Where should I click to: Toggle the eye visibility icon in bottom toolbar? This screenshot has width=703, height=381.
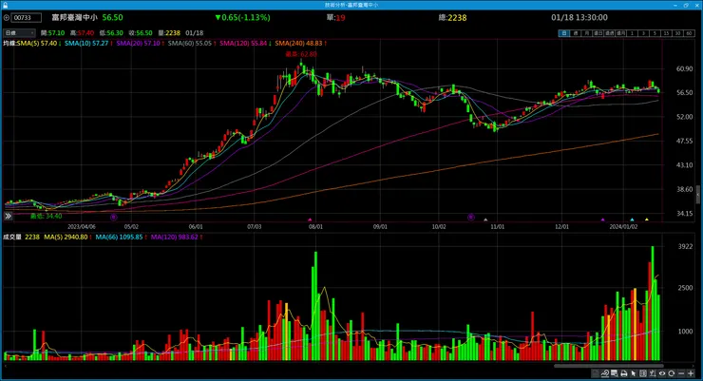pyautogui.click(x=662, y=373)
